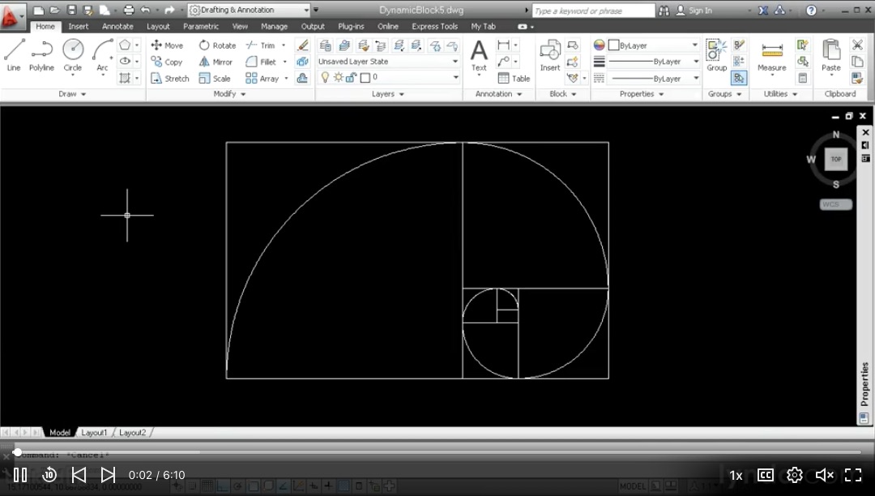Image resolution: width=875 pixels, height=496 pixels.
Task: Open the Parametric ribbon tab
Action: click(x=201, y=26)
